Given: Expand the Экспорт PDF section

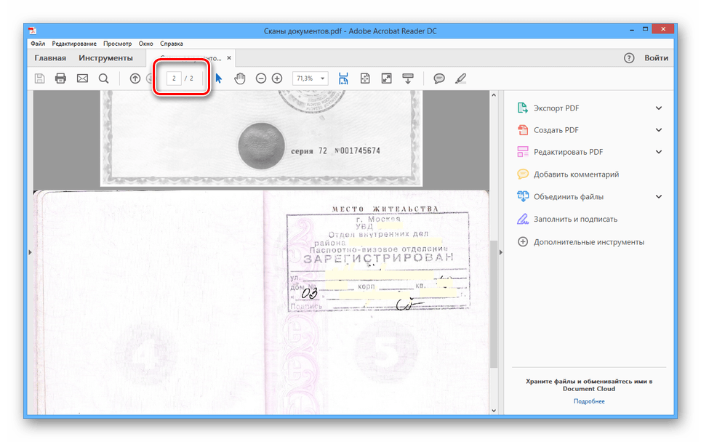Looking at the screenshot, I should (x=659, y=108).
